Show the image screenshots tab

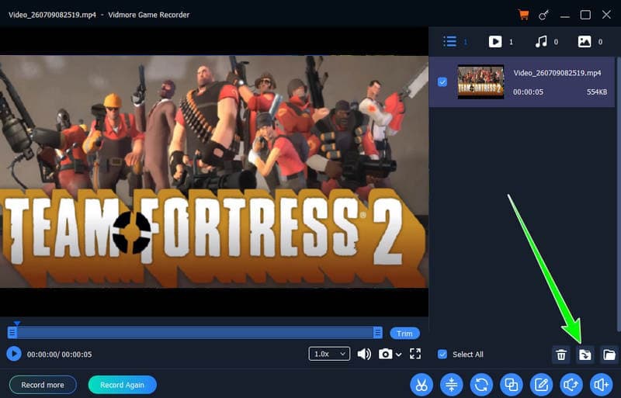click(x=585, y=42)
